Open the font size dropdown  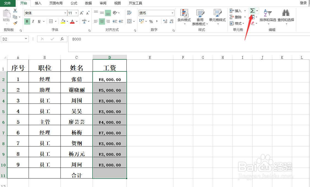76,13
